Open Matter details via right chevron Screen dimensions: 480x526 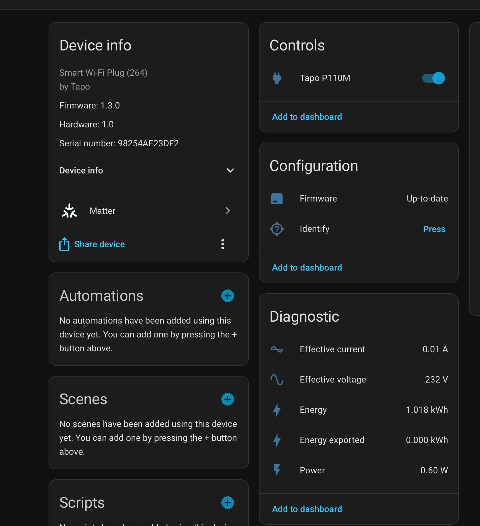228,211
